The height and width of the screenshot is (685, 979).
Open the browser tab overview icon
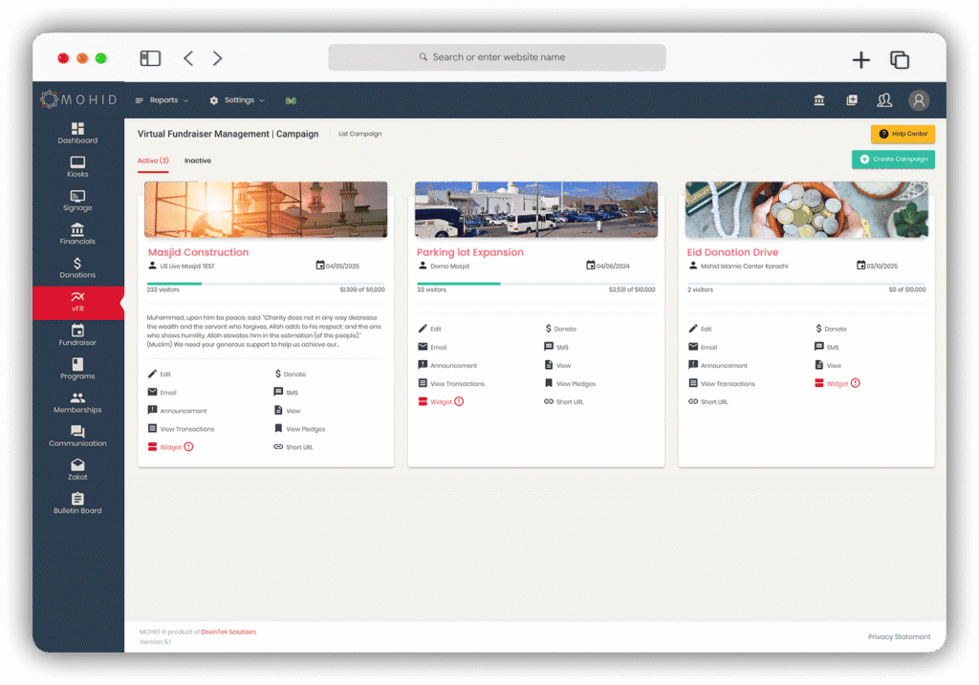[899, 59]
